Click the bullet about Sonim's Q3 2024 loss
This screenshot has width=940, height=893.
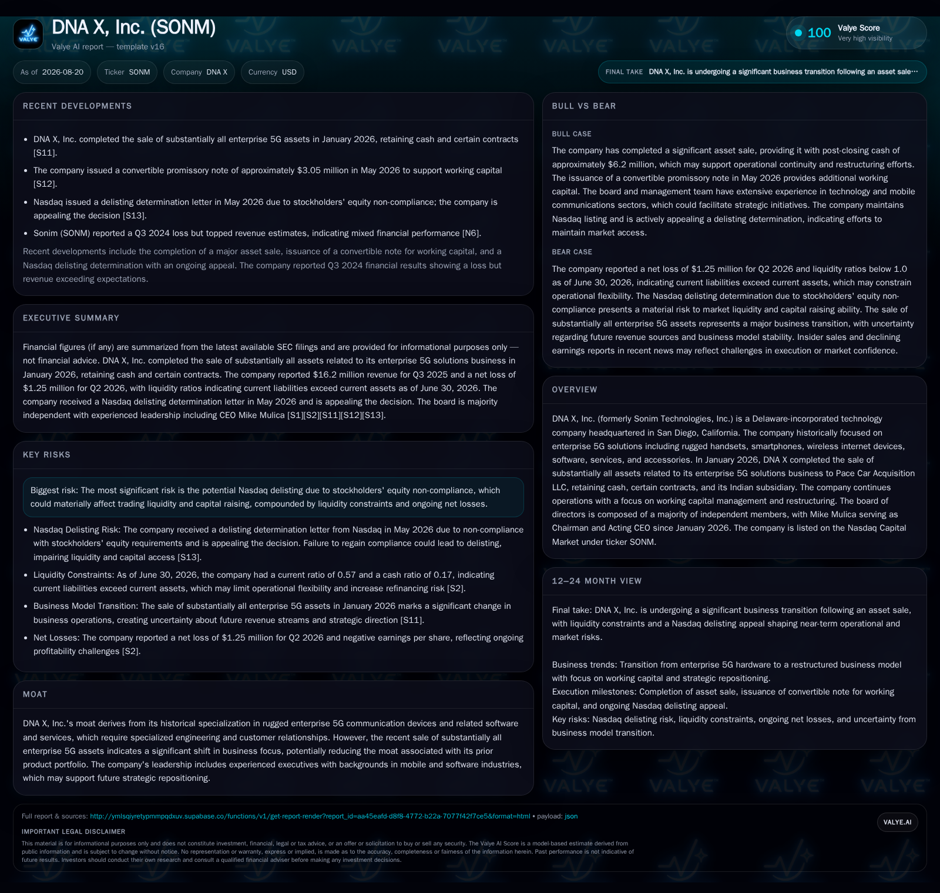257,233
